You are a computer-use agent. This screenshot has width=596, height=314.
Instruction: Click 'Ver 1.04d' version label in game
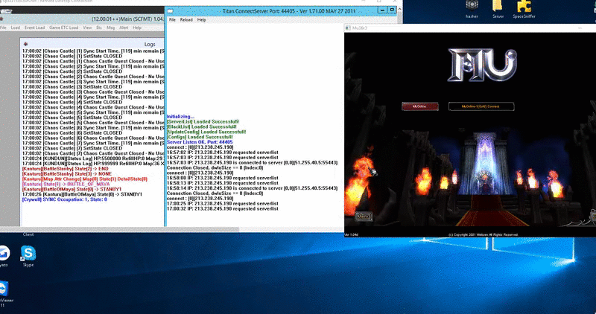351,234
